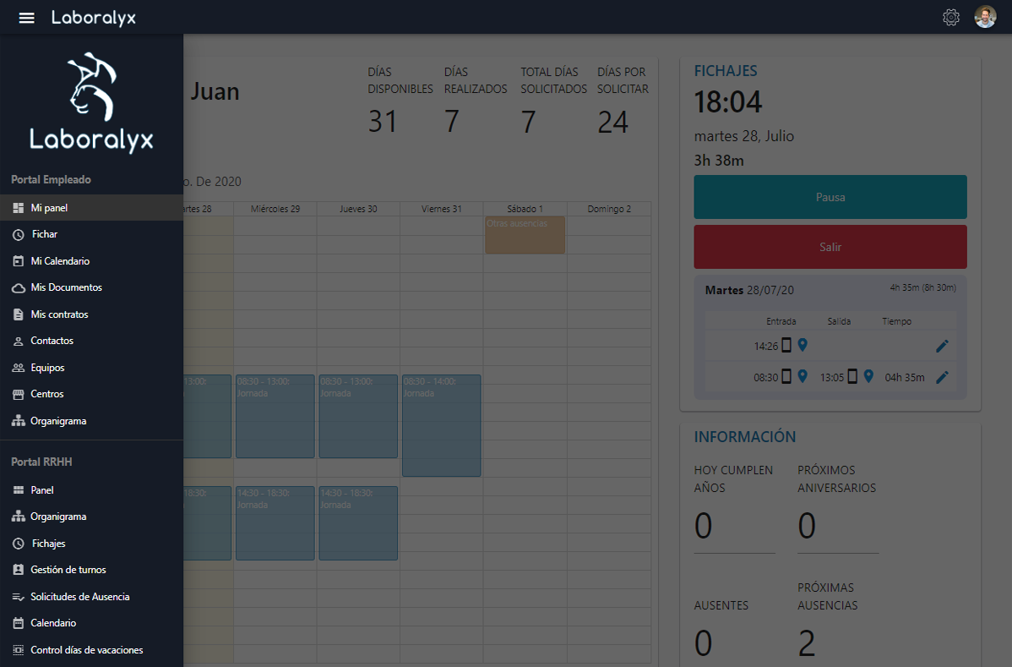
Task: Open the user profile avatar
Action: [985, 18]
